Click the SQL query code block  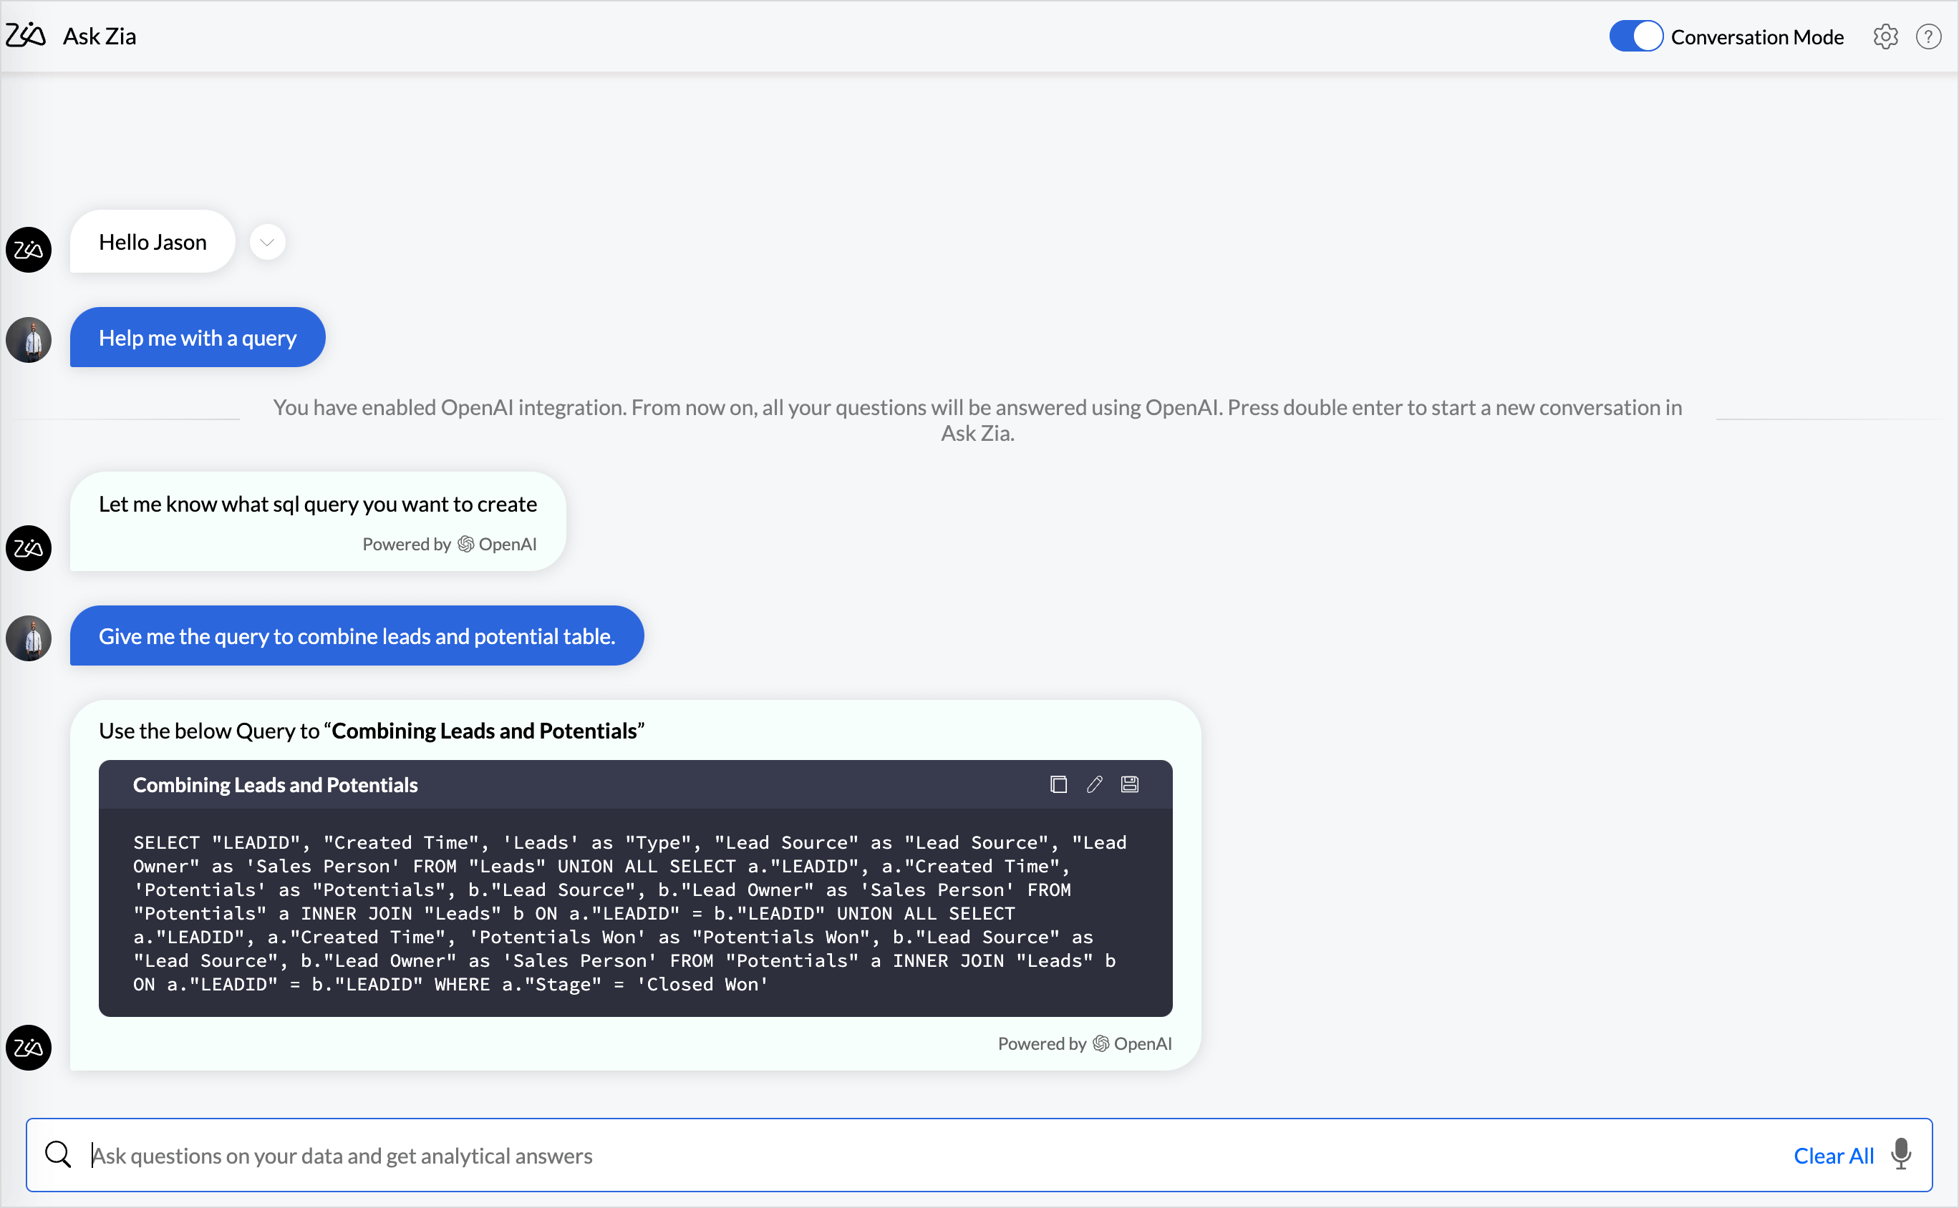[635, 913]
